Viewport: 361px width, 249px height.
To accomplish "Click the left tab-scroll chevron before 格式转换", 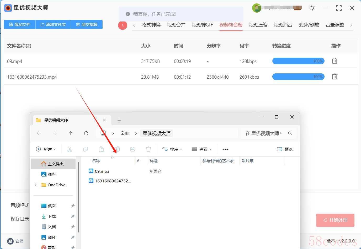I will (134, 25).
